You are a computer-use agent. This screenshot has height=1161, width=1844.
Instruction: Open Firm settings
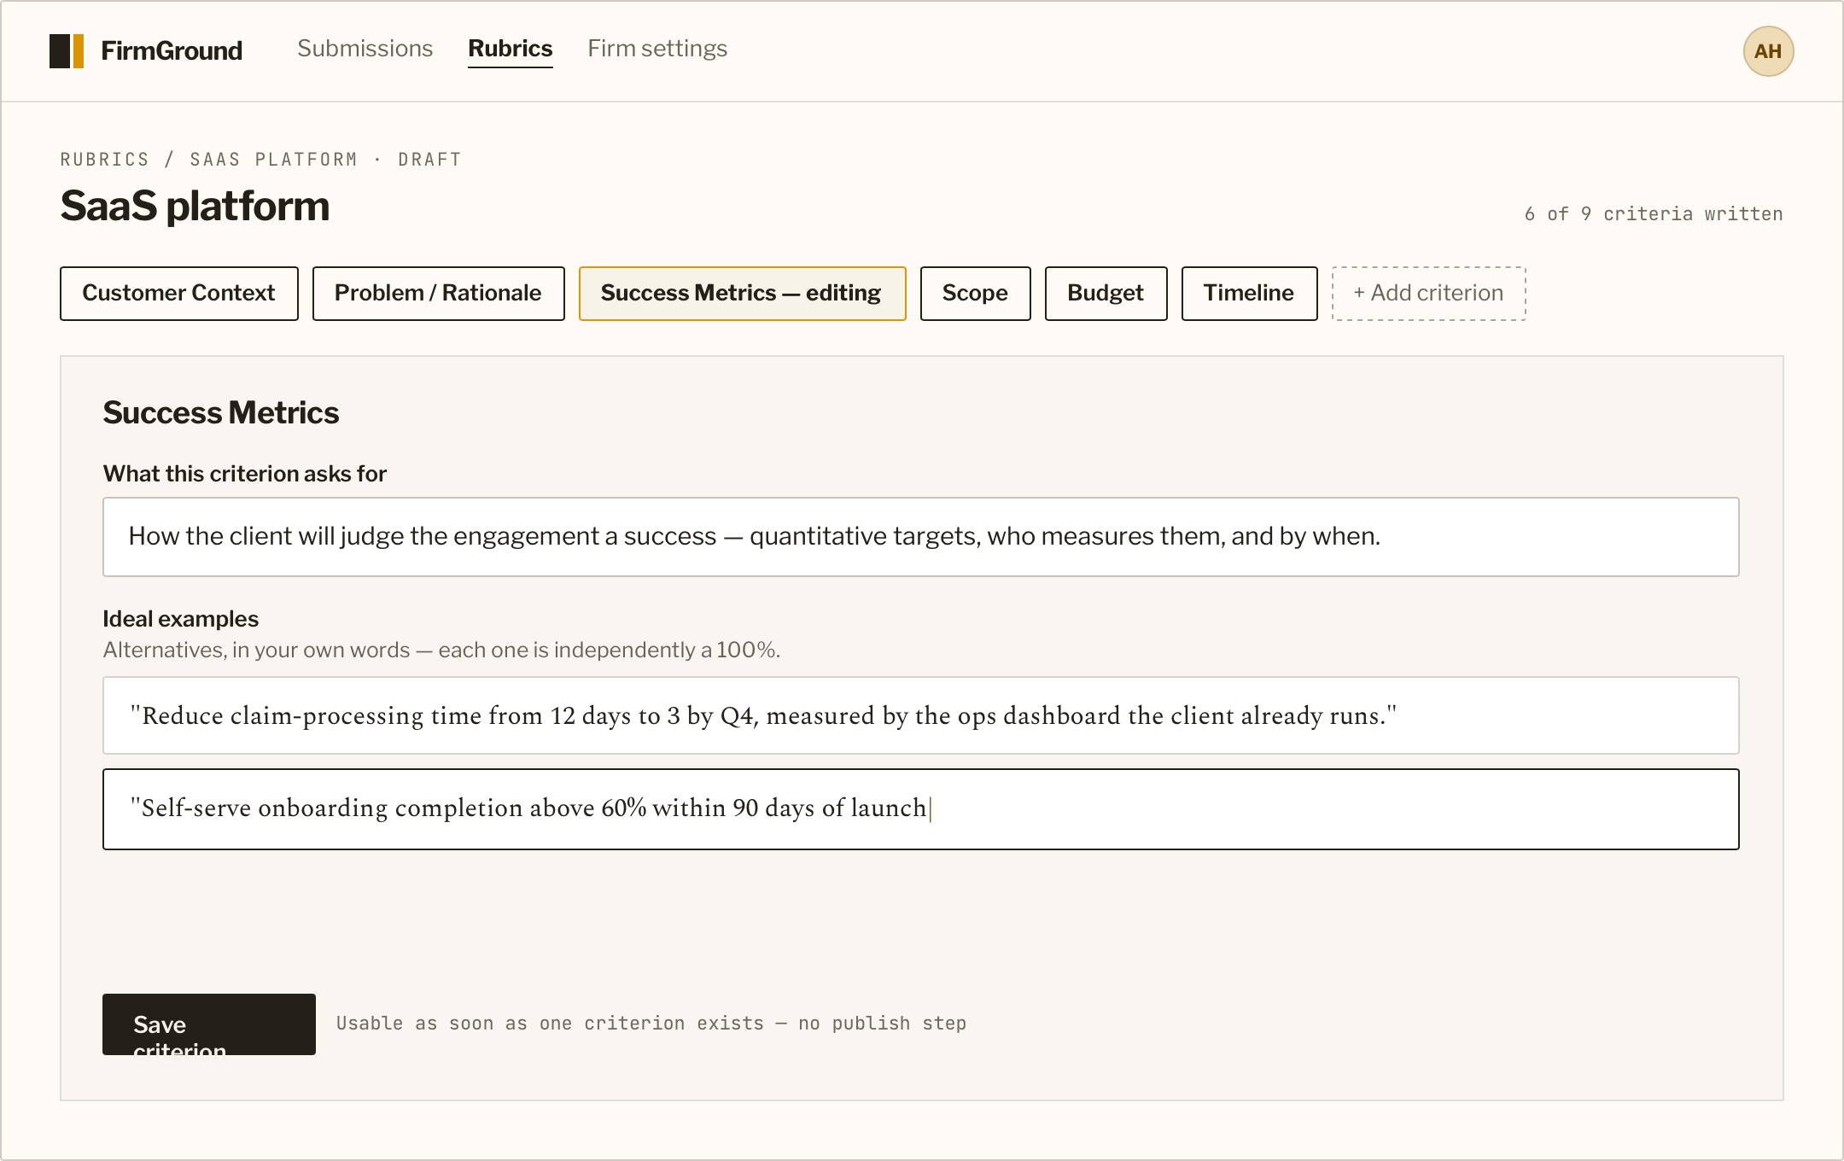657,49
